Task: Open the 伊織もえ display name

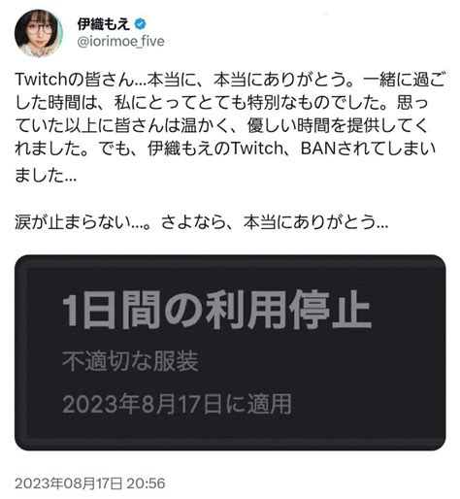Action: (x=104, y=24)
